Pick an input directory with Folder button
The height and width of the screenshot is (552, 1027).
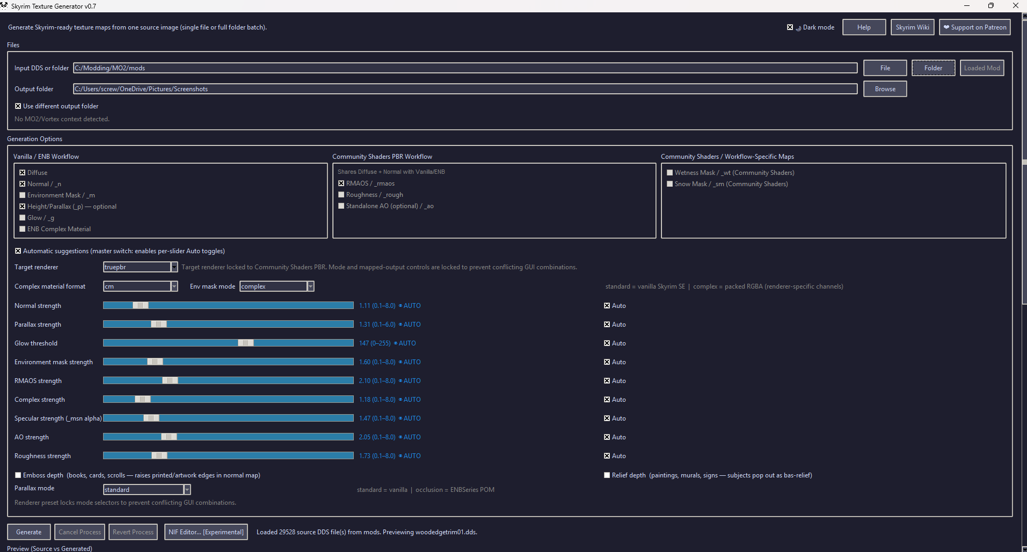[x=933, y=68]
